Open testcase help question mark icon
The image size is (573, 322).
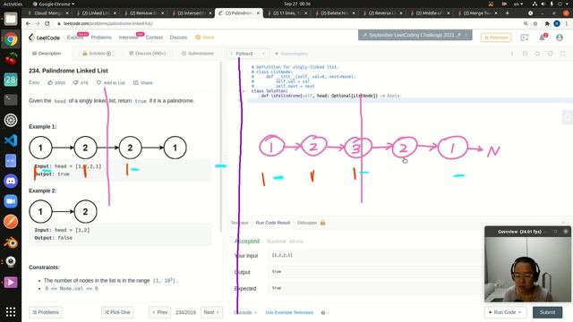(323, 312)
